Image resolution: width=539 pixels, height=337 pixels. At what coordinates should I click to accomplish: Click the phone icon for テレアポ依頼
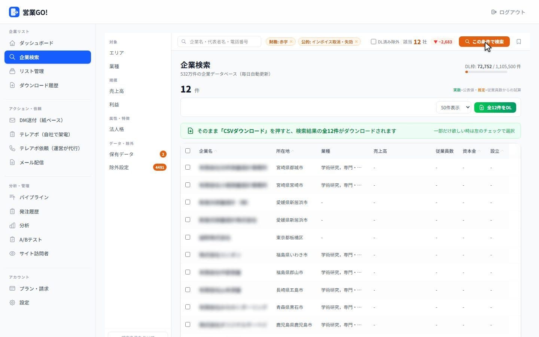[12, 148]
